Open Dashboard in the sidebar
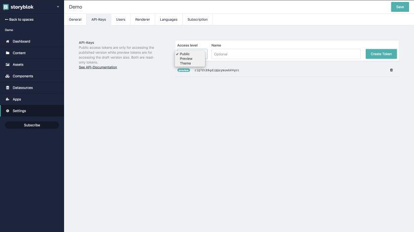The height and width of the screenshot is (232, 414). [x=32, y=41]
